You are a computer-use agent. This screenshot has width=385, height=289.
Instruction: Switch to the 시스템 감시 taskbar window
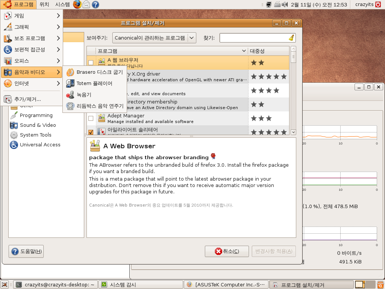coord(141,284)
